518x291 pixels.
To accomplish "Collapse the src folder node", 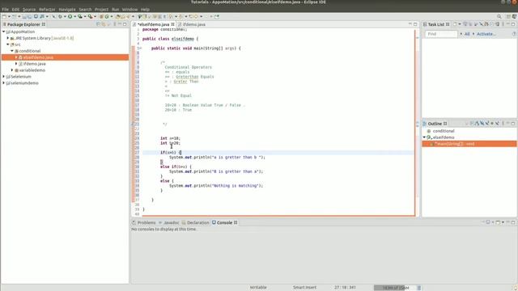I will [x=8, y=44].
